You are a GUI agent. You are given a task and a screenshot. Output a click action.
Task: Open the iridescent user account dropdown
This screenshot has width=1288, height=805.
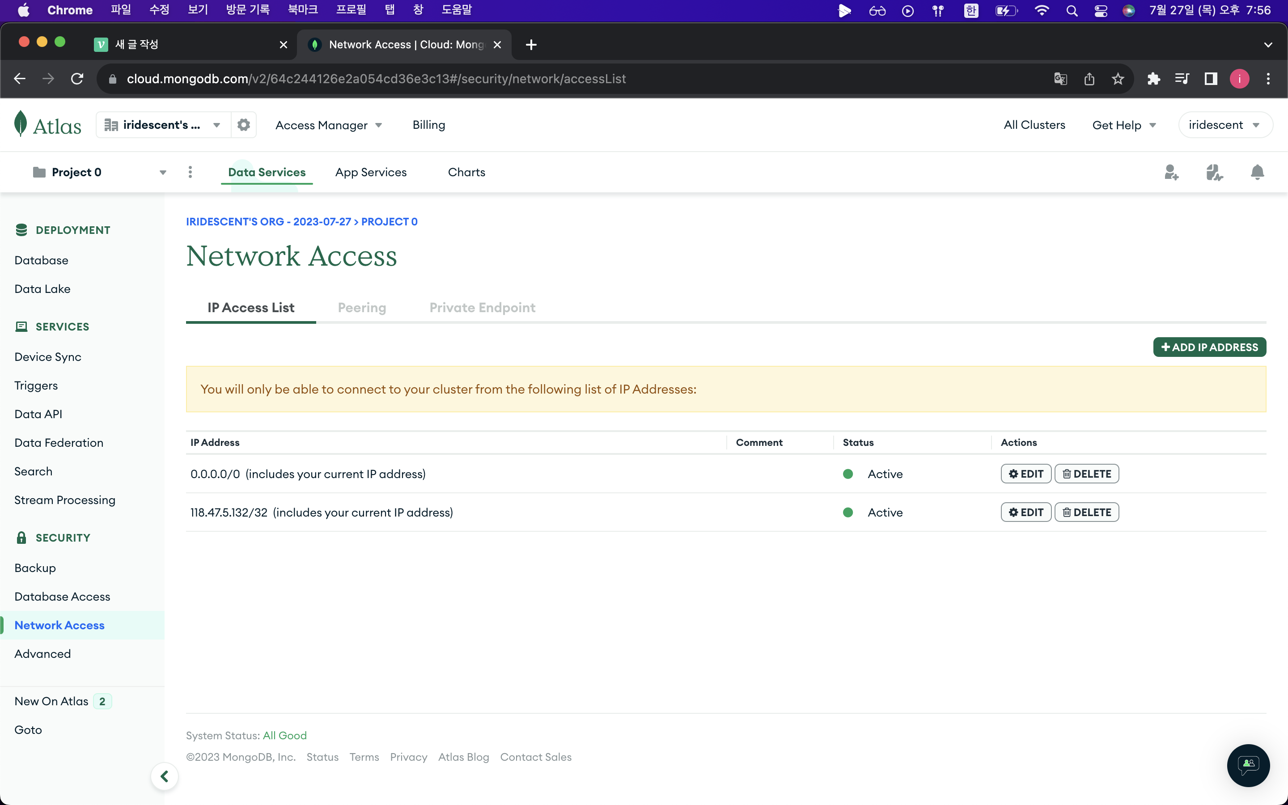pos(1225,125)
